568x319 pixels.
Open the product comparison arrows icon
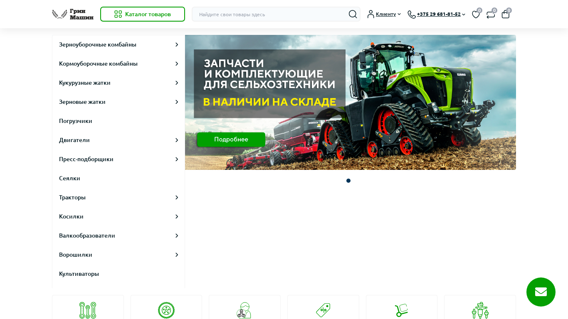(x=491, y=15)
